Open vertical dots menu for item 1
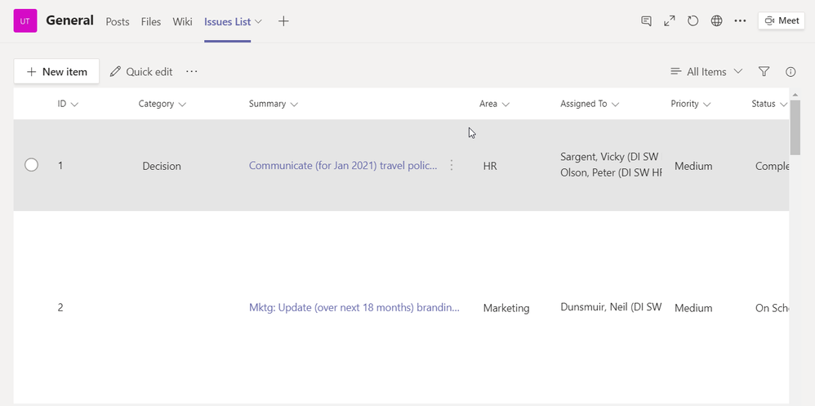The height and width of the screenshot is (406, 815). point(452,166)
